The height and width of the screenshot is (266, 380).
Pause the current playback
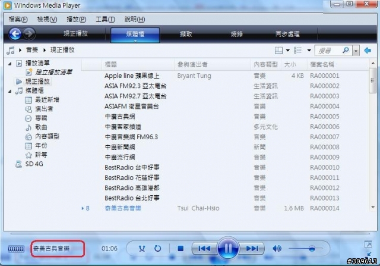228,248
